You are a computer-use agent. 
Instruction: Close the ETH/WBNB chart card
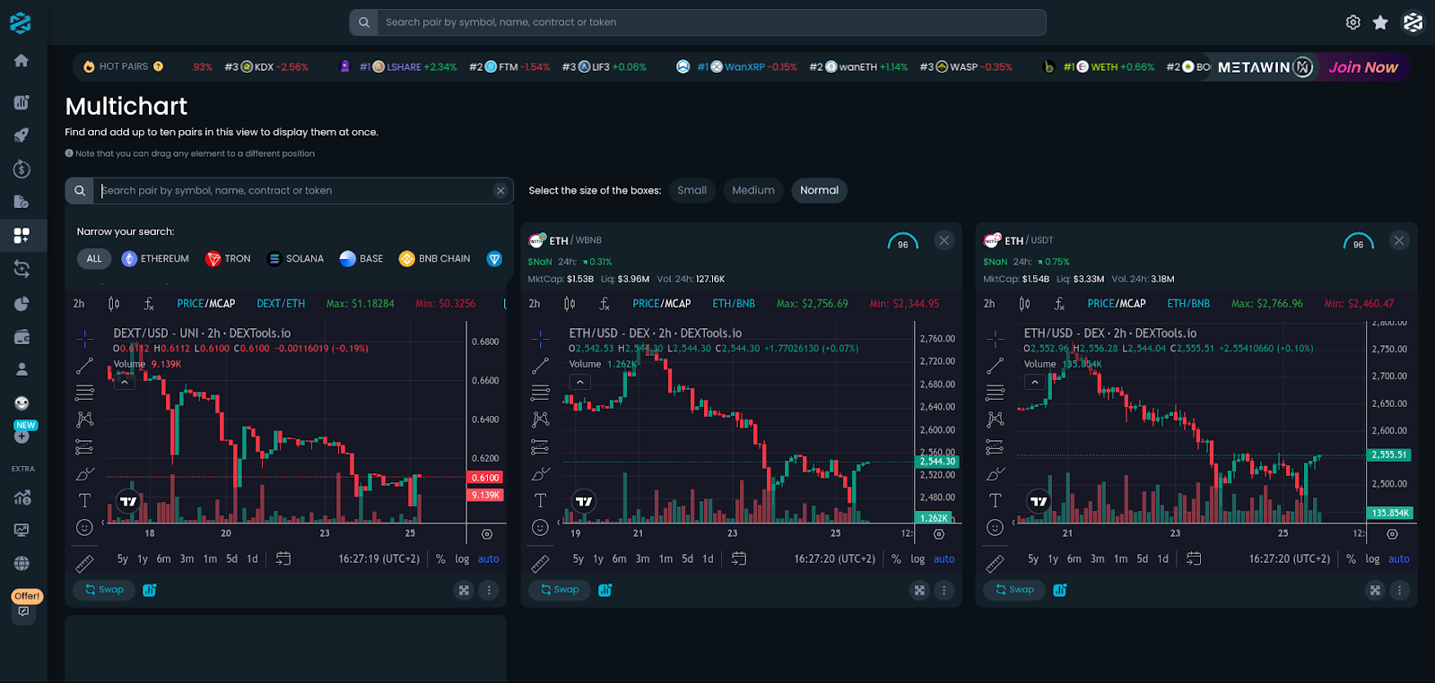click(x=944, y=240)
